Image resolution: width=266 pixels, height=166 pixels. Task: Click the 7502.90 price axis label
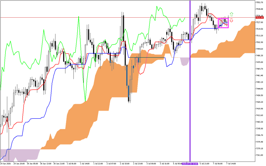(x=259, y=42)
